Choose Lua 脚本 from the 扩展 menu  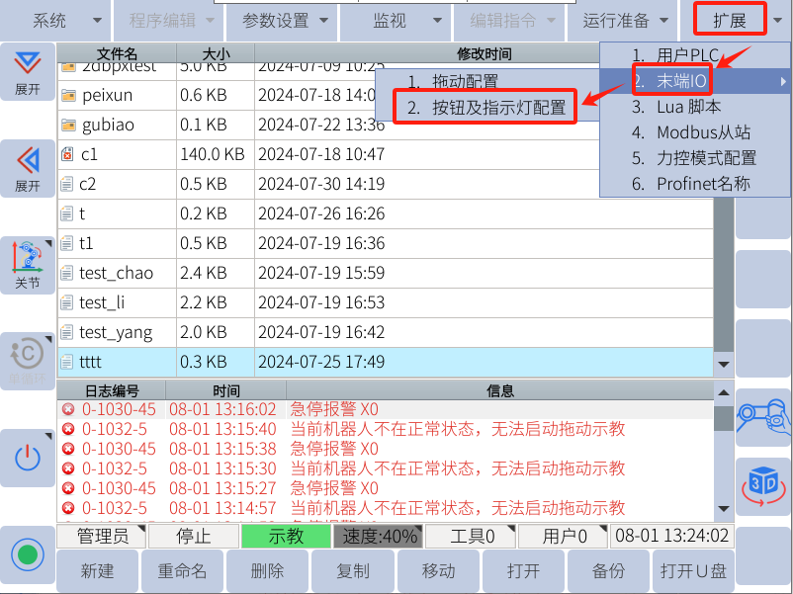coord(688,107)
